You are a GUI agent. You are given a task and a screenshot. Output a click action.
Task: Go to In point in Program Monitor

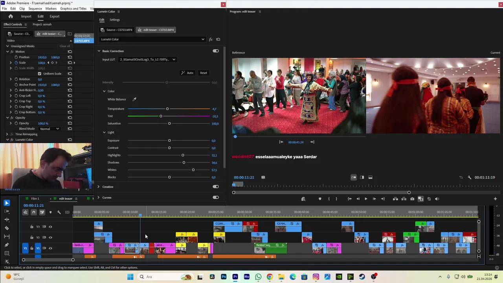coord(349,199)
